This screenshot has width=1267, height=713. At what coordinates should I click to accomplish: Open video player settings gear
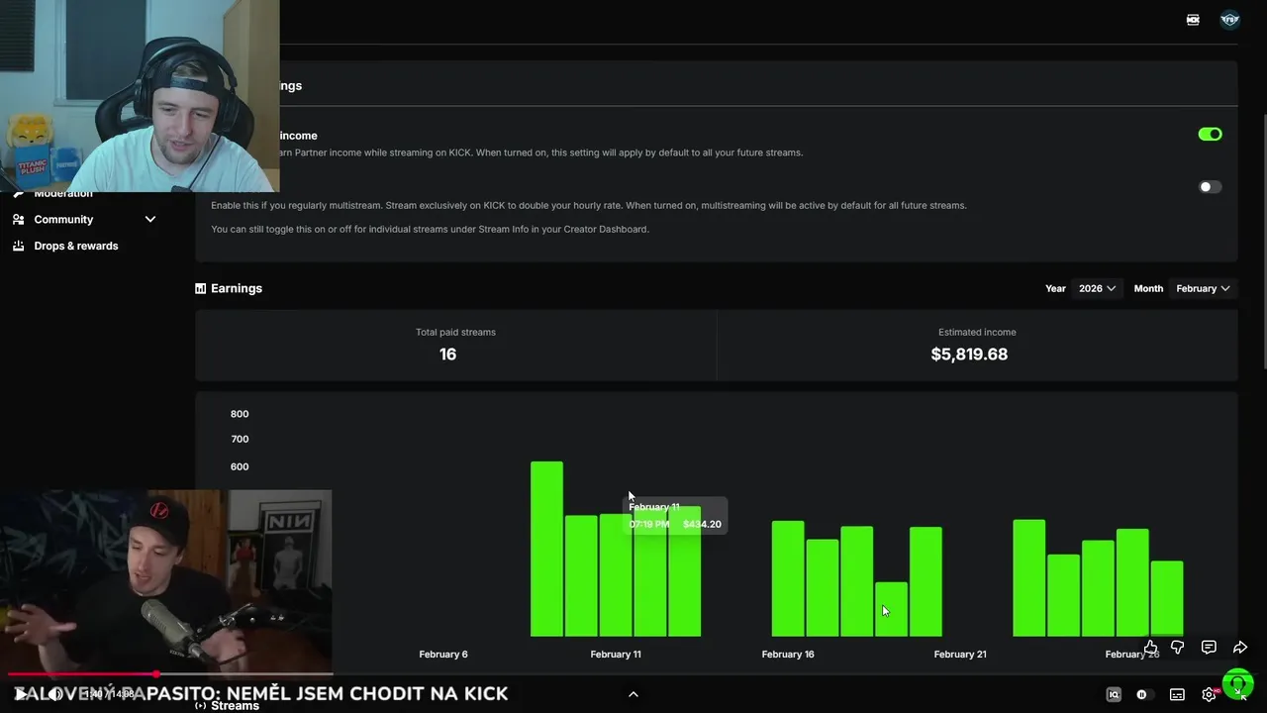(1209, 694)
